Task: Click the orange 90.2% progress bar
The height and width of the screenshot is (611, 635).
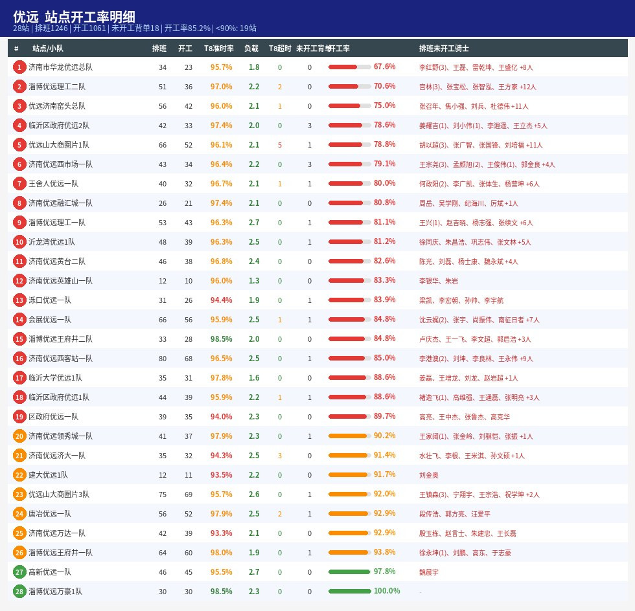Action: tap(349, 436)
